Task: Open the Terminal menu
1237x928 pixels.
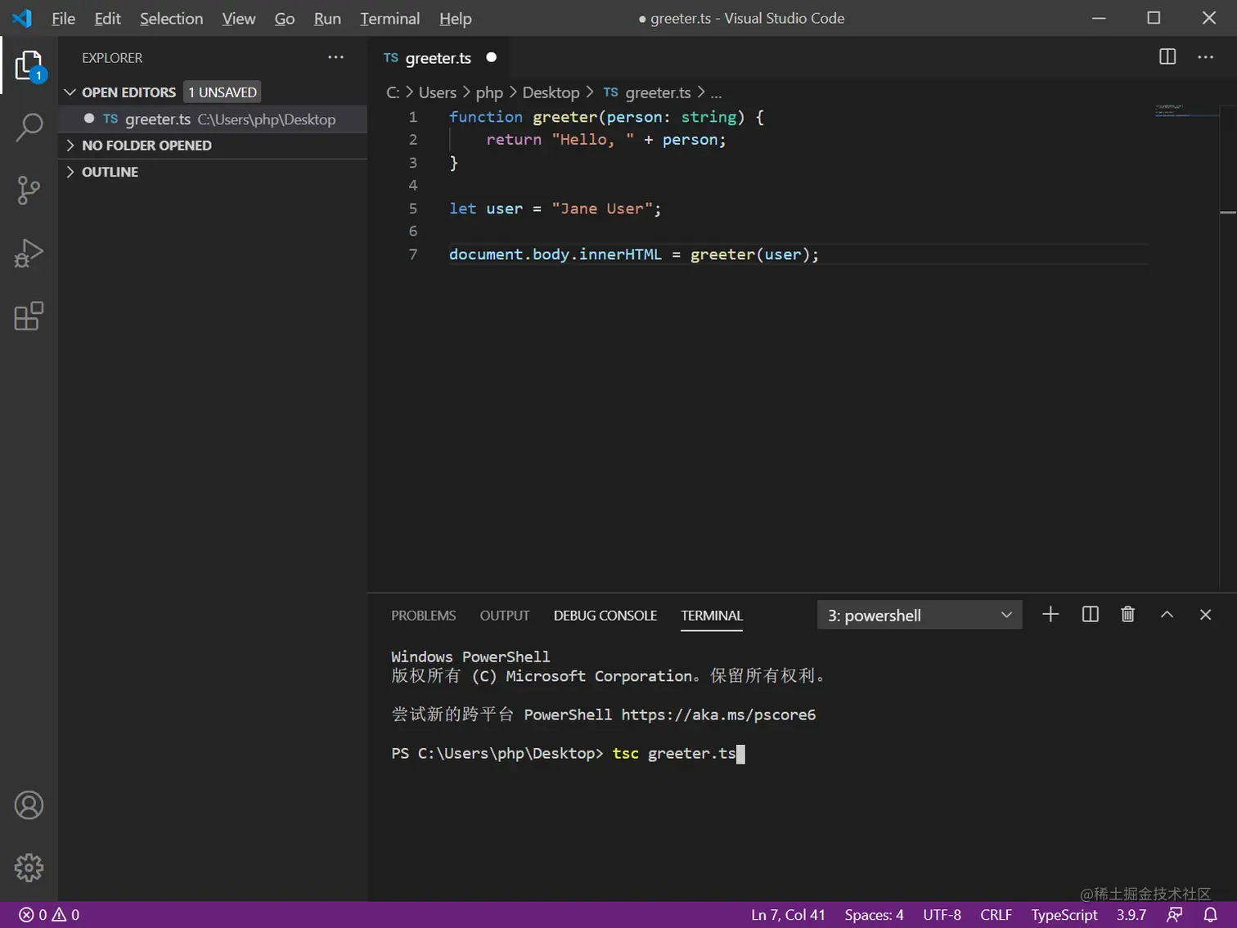Action: (x=389, y=18)
